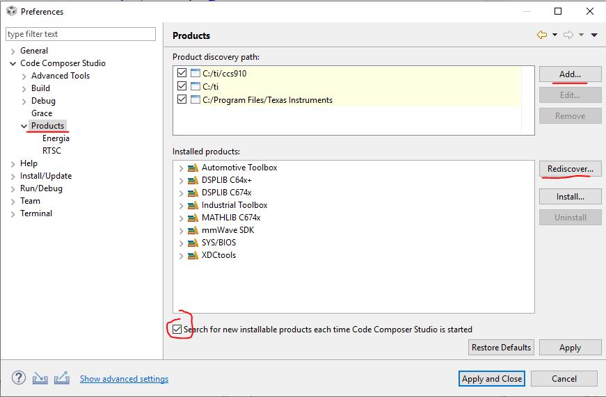The width and height of the screenshot is (606, 397).
Task: Click the Help question mark icon
Action: (19, 378)
